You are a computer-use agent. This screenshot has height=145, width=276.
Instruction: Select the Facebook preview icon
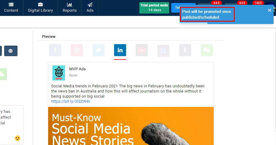pyautogui.click(x=55, y=50)
